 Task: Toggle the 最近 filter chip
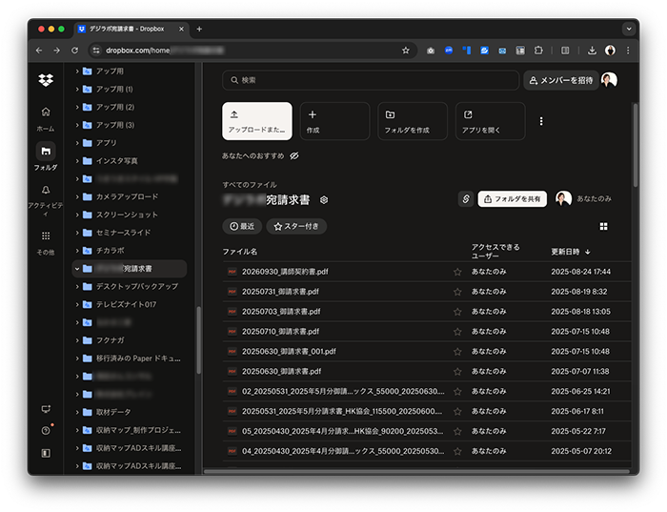click(242, 226)
